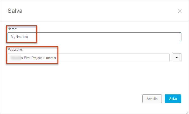Click the empty space after master in Posizione

[112, 58]
